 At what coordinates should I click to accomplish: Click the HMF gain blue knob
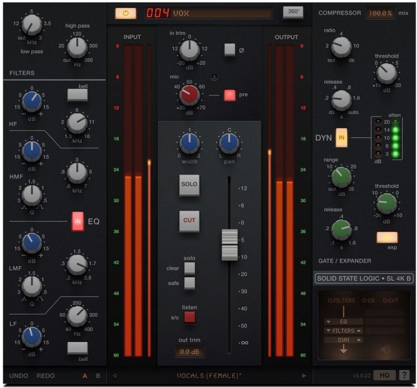pyautogui.click(x=32, y=151)
